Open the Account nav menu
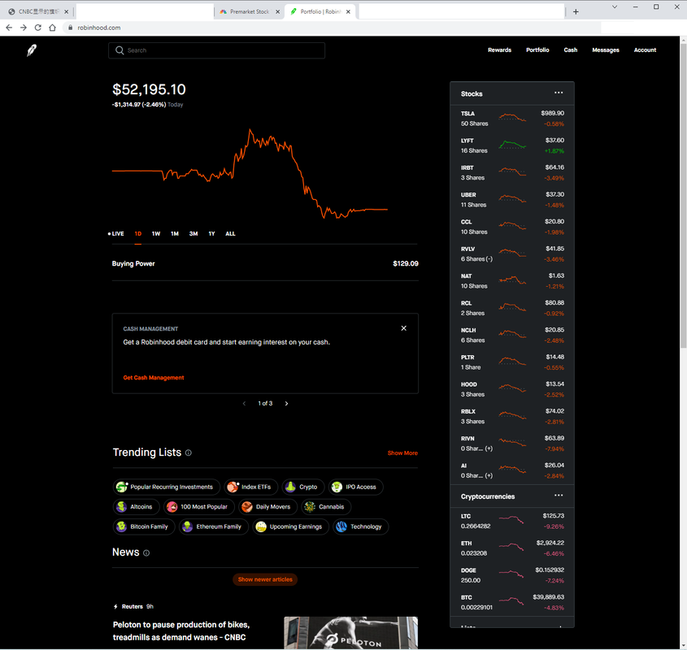The height and width of the screenshot is (650, 687). coord(645,50)
